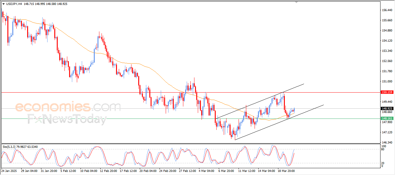Click the 155.660 price axis label
This screenshot has height=175, width=395.
click(387, 20)
